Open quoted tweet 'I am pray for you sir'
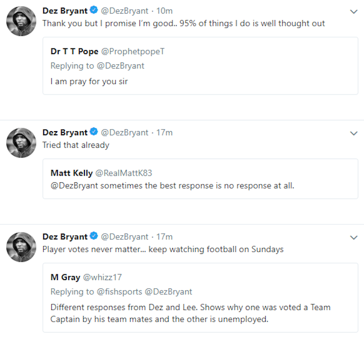364x337 pixels. click(x=200, y=82)
